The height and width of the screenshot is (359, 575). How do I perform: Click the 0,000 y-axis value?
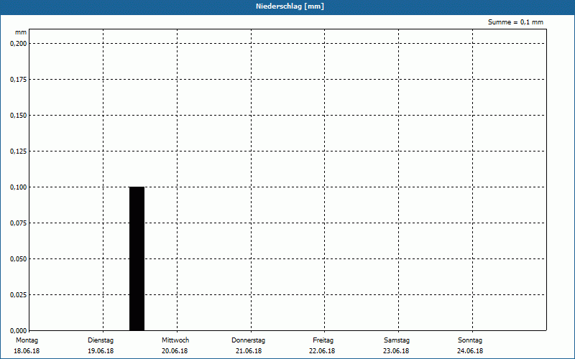[19, 330]
